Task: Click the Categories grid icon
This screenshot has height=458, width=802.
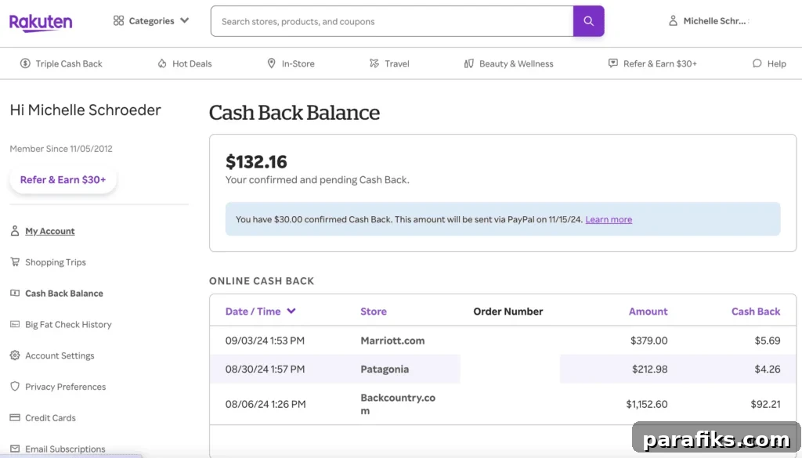Action: click(x=119, y=20)
